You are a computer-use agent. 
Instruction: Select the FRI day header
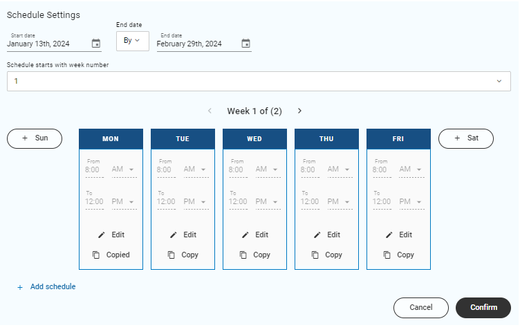(398, 138)
